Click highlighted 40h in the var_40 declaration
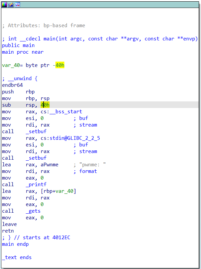The width and height of the screenshot is (201, 269). click(60, 65)
